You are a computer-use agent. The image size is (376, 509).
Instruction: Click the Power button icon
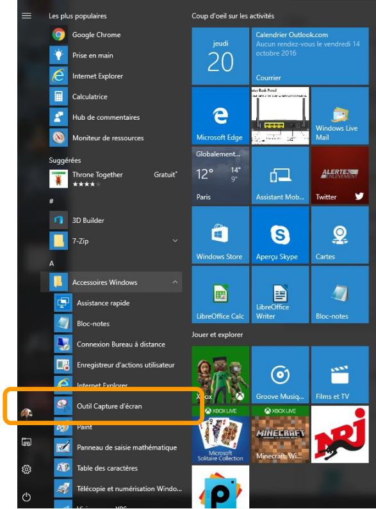pyautogui.click(x=26, y=497)
